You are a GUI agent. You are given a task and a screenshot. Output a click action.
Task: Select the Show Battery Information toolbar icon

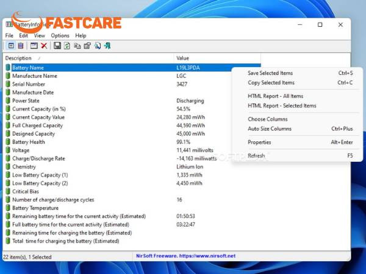tap(11, 46)
